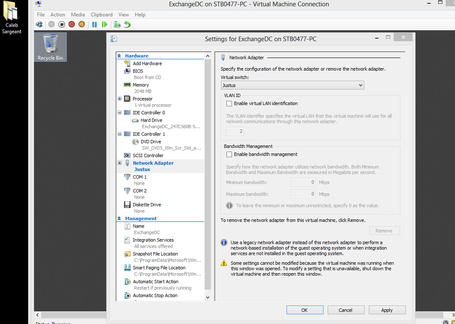Click the Minimum bandwidth field
The image size is (455, 324).
303,182
